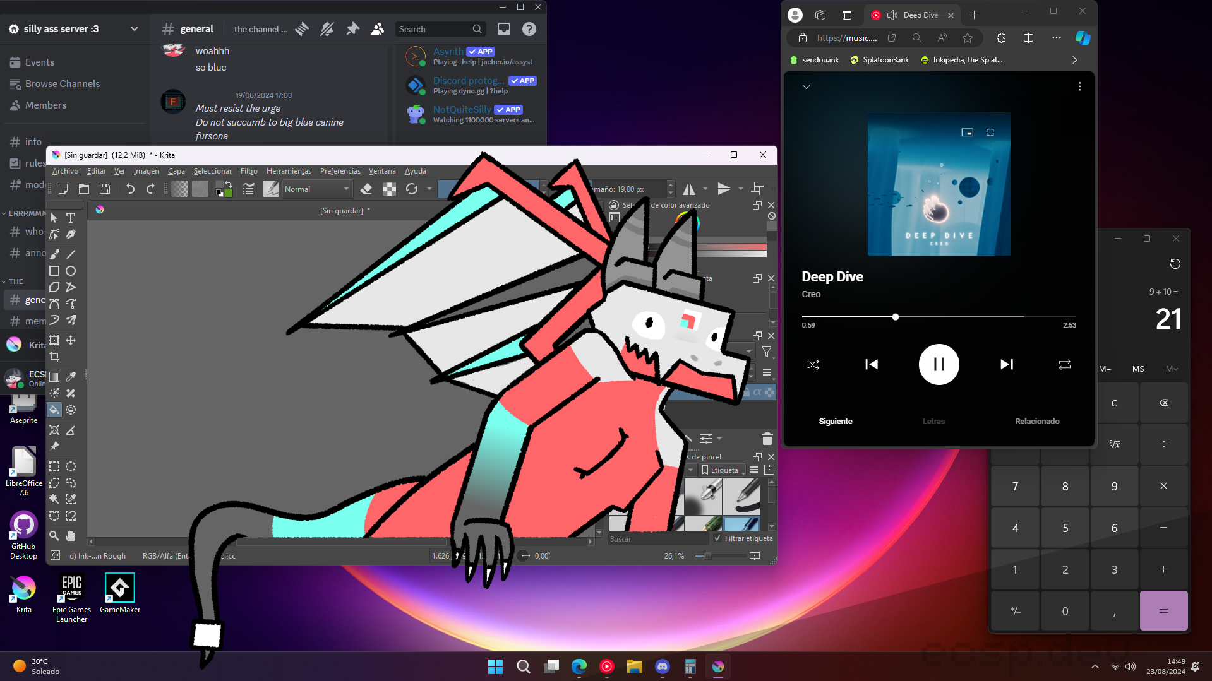
Task: Open the Etiqueta brush tag dropdown
Action: click(724, 470)
